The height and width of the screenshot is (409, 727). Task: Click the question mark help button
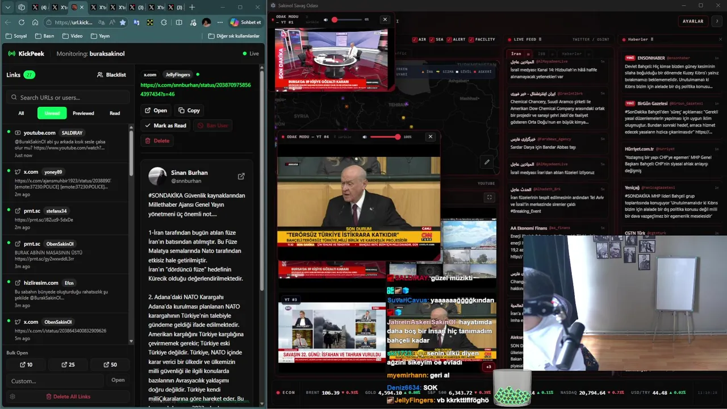(717, 21)
